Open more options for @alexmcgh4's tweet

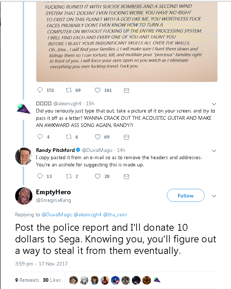coord(214,104)
